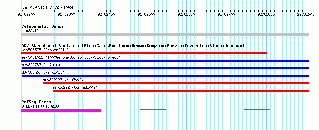Open variant label esv26222 (Conrad2009)

click(75, 87)
